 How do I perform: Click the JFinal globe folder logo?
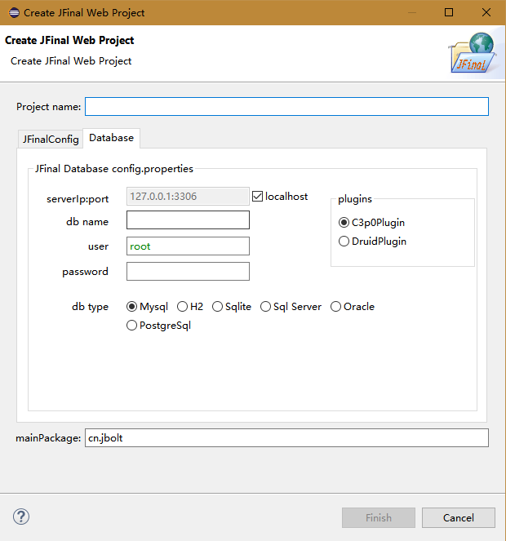click(x=473, y=53)
